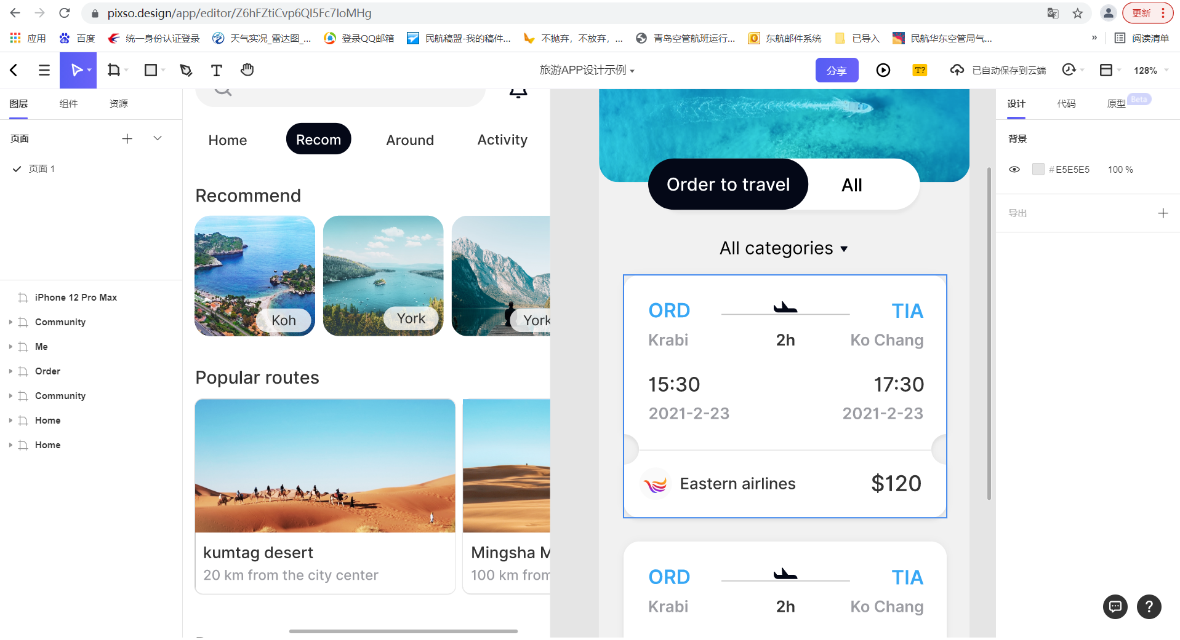Image resolution: width=1180 pixels, height=640 pixels.
Task: Open feedback chat bubble icon
Action: point(1115,607)
